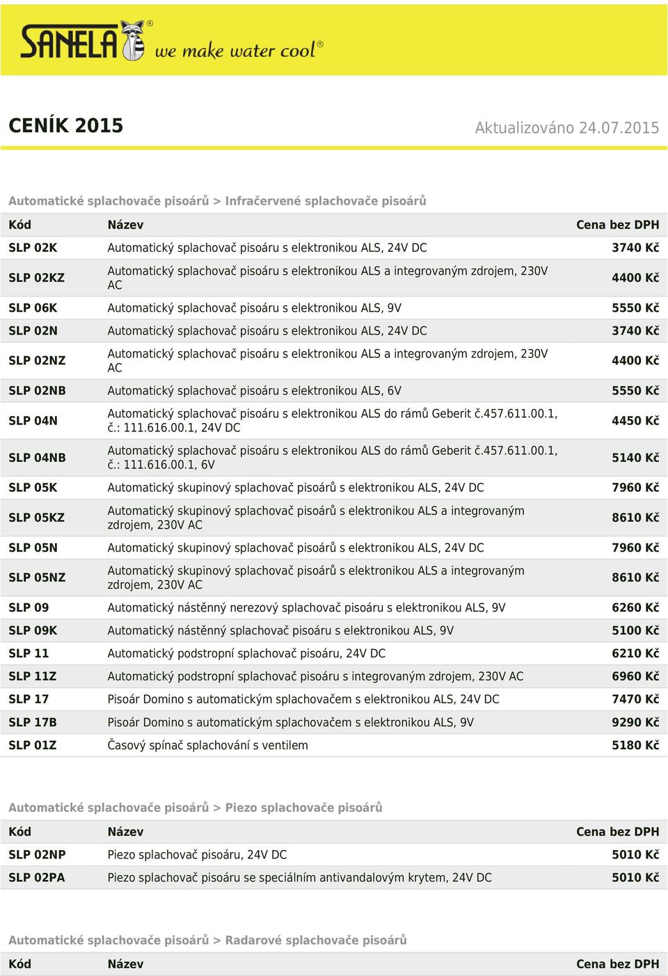Select the SLP 02NP piezo product code
The height and width of the screenshot is (976, 668).
pos(37,854)
